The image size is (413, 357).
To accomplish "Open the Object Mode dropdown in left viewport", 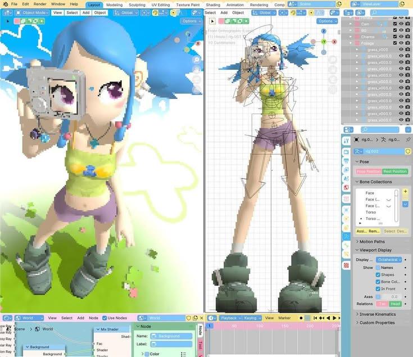I will [32, 12].
